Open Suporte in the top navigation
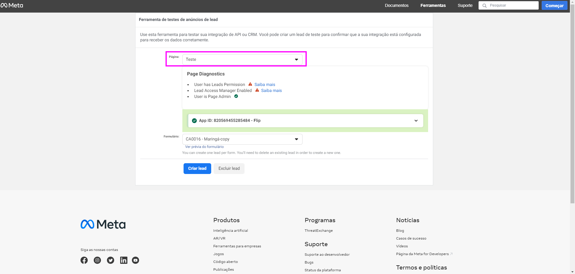Screen dimensions: 575x274 (465, 5)
